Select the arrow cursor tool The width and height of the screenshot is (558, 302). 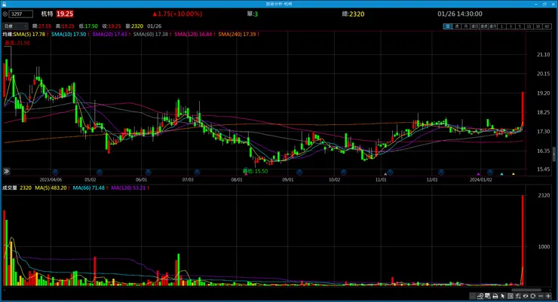click(502, 296)
